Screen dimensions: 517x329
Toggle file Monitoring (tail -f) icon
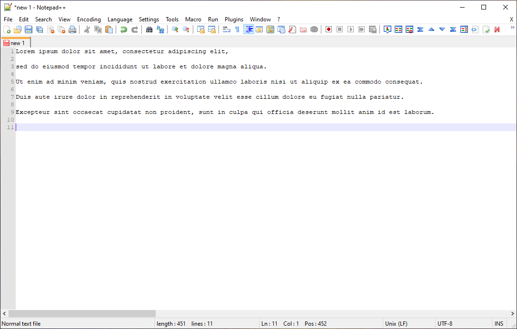(314, 29)
